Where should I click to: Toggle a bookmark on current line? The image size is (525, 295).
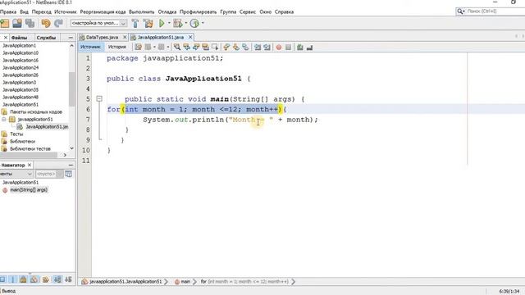click(245, 48)
